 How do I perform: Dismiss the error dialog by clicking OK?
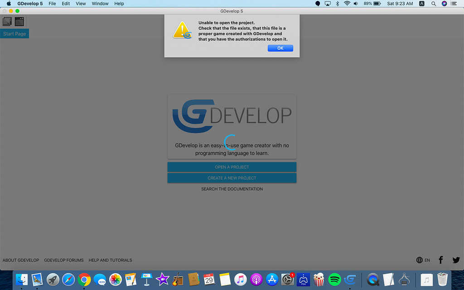pyautogui.click(x=280, y=48)
